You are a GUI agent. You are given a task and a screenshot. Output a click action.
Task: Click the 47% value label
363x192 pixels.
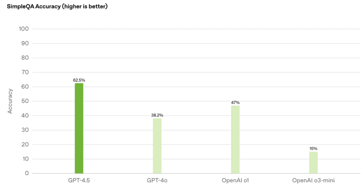[235, 102]
